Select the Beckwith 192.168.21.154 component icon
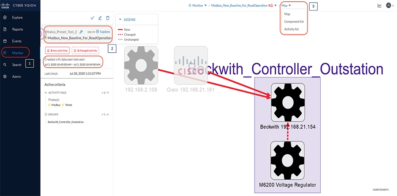Image resolution: width=397 pixels, height=196 pixels. [288, 102]
